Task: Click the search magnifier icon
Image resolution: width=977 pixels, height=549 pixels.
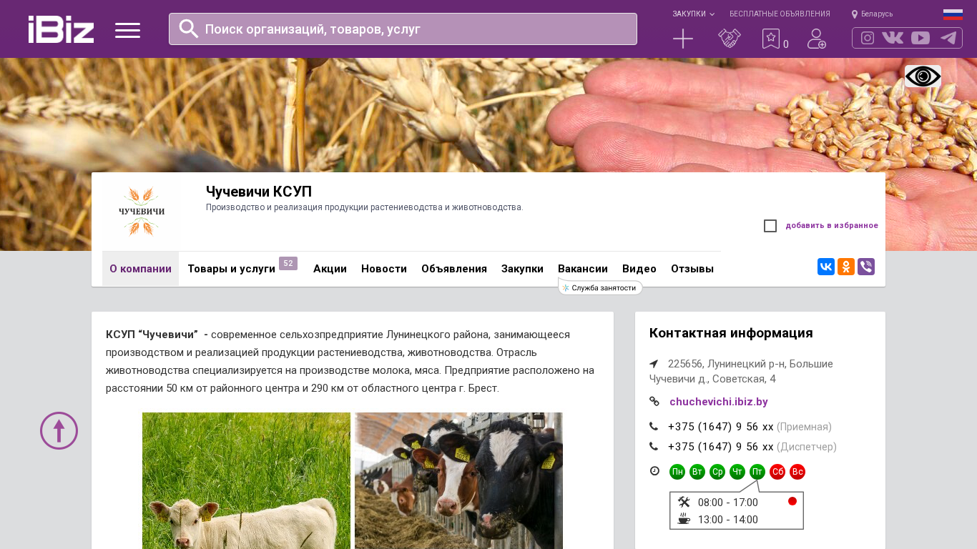Action: pos(189,29)
